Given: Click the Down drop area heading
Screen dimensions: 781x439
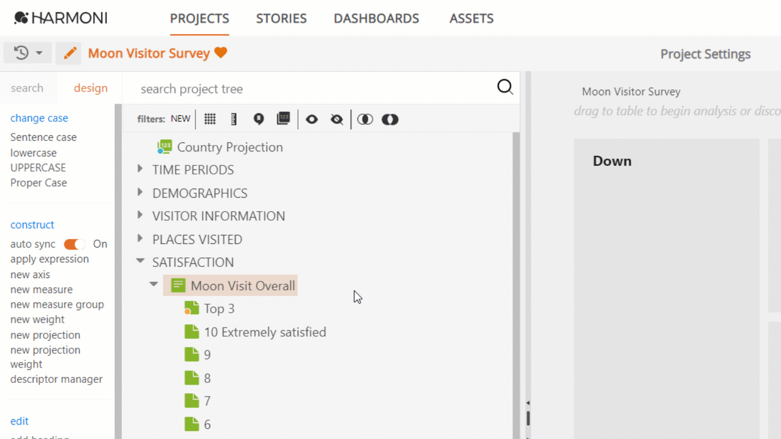Looking at the screenshot, I should point(612,161).
